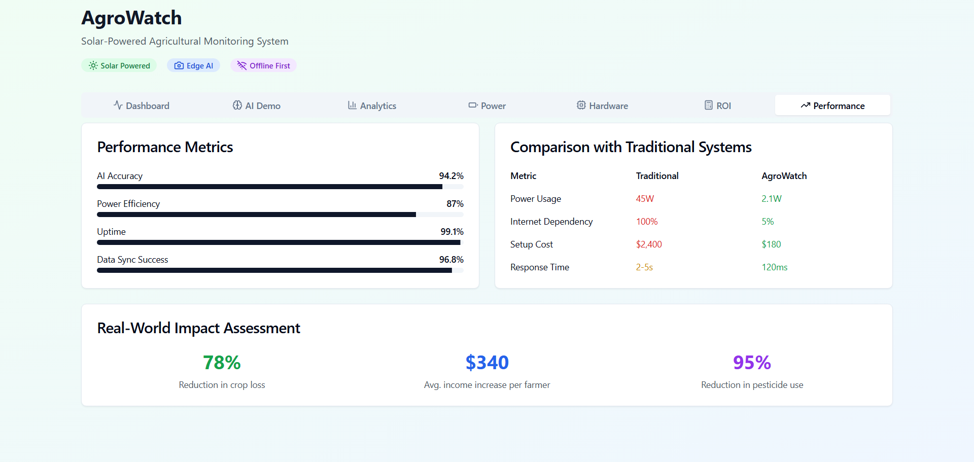Image resolution: width=974 pixels, height=462 pixels.
Task: Switch to the AI Demo tab
Action: [x=256, y=105]
